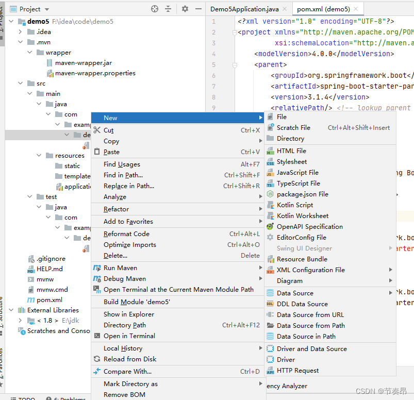Select mvnw.cmd file
The image size is (414, 400).
(x=52, y=289)
